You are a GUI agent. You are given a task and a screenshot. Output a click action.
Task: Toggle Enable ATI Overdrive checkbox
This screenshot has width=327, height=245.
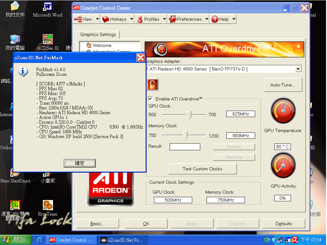pyautogui.click(x=150, y=99)
